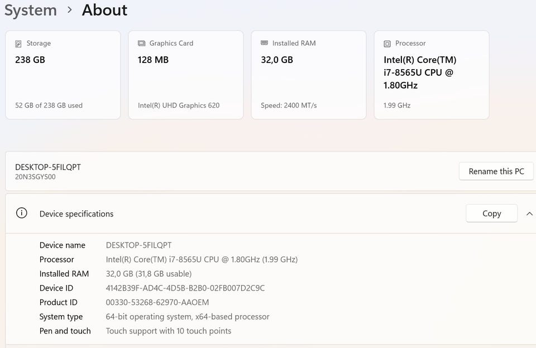
Task: Click the Device ID value text
Action: pyautogui.click(x=185, y=288)
